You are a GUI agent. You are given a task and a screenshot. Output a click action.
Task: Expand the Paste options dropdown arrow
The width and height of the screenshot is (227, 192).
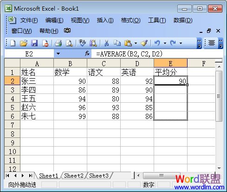(x=136, y=43)
